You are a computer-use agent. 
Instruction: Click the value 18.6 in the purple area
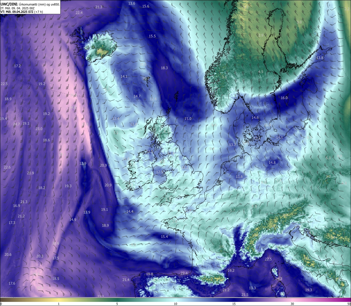click(x=46, y=140)
